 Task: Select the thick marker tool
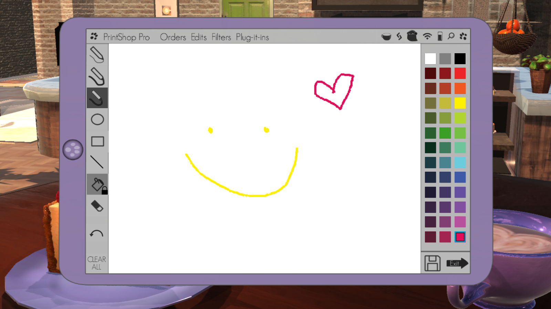(97, 98)
